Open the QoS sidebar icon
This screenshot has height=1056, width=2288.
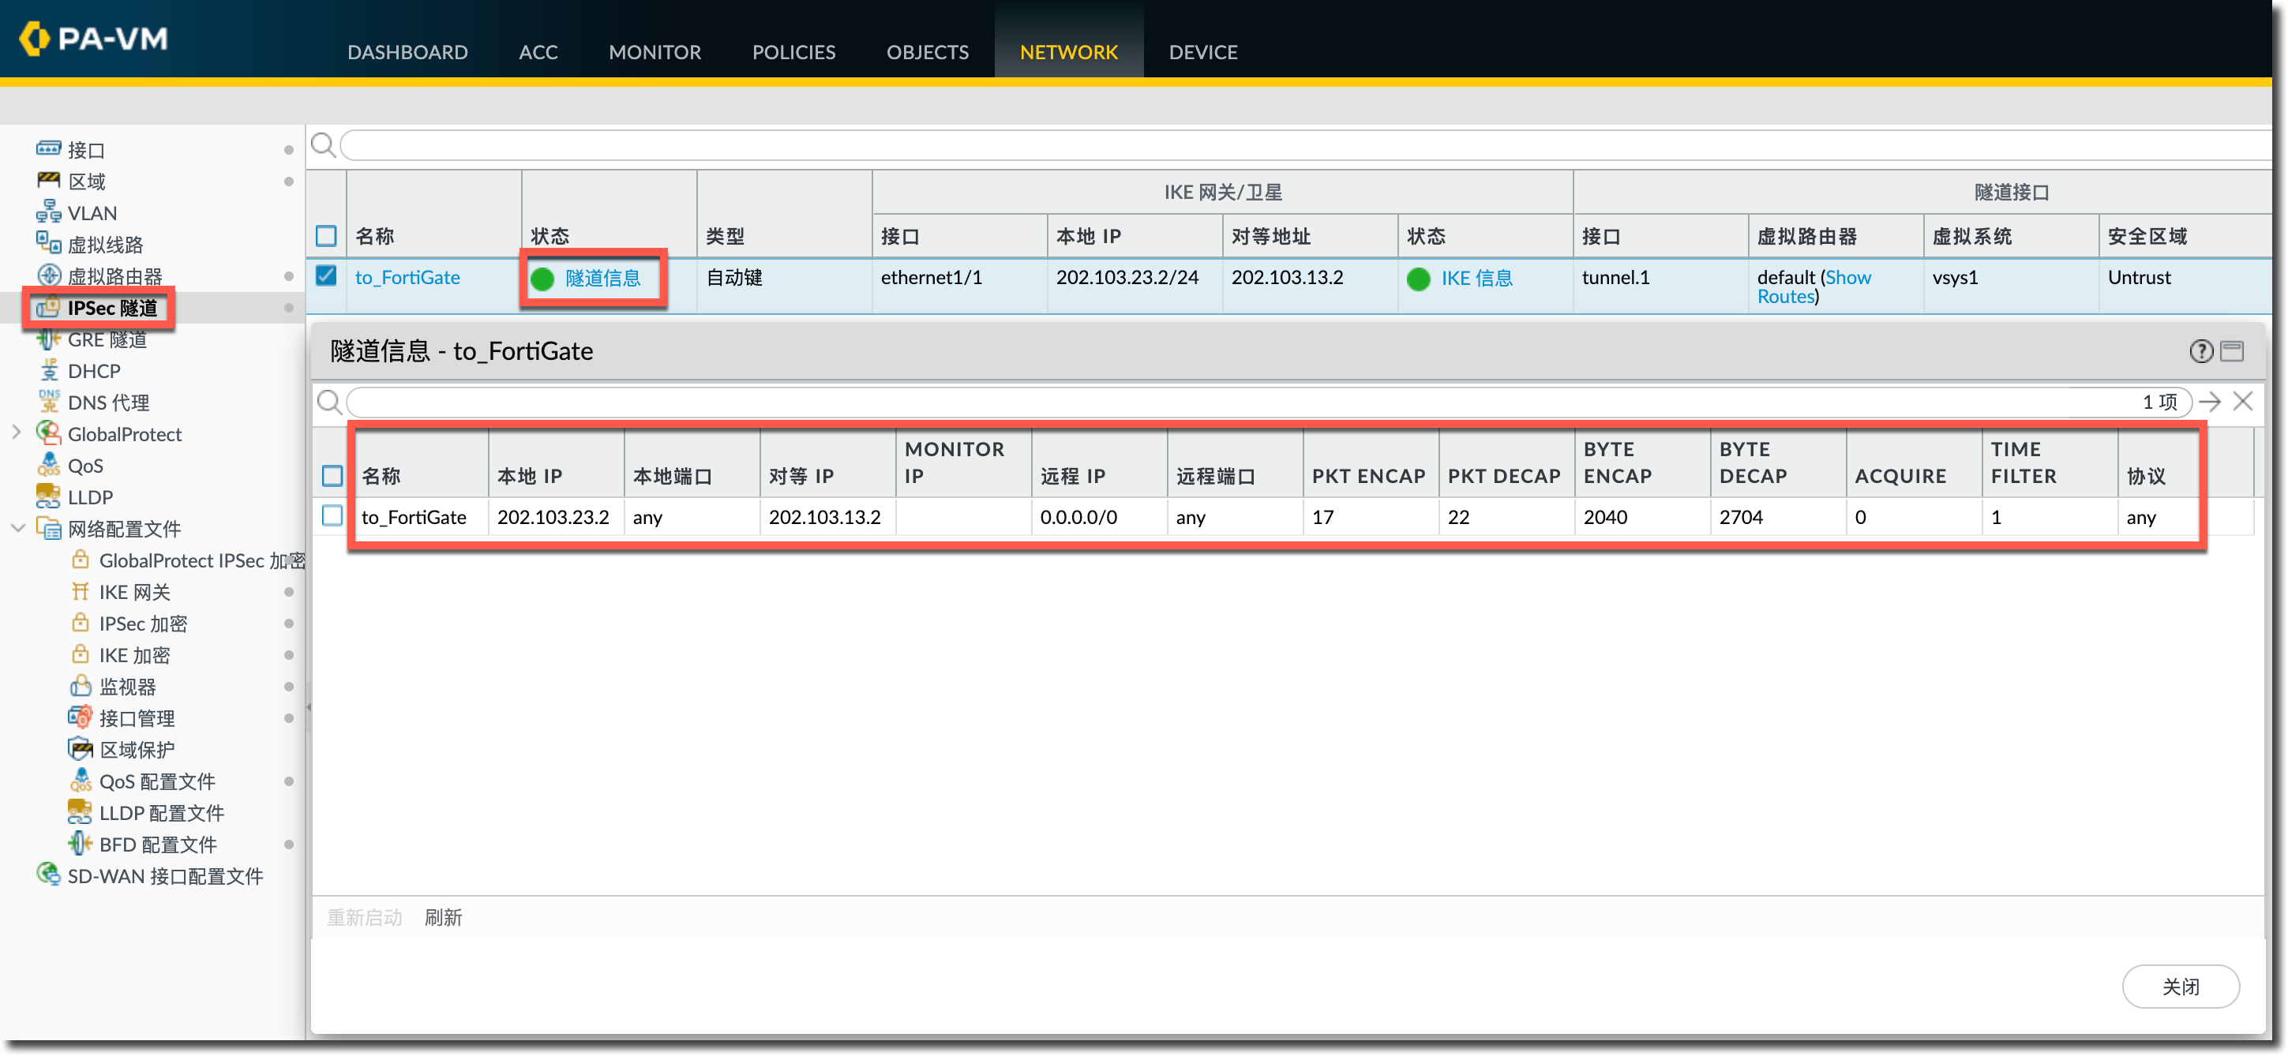[48, 465]
